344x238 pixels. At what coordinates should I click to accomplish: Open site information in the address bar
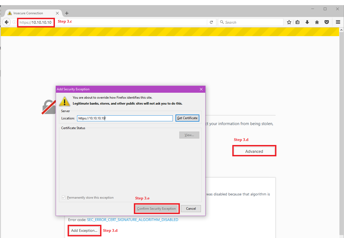(14, 22)
